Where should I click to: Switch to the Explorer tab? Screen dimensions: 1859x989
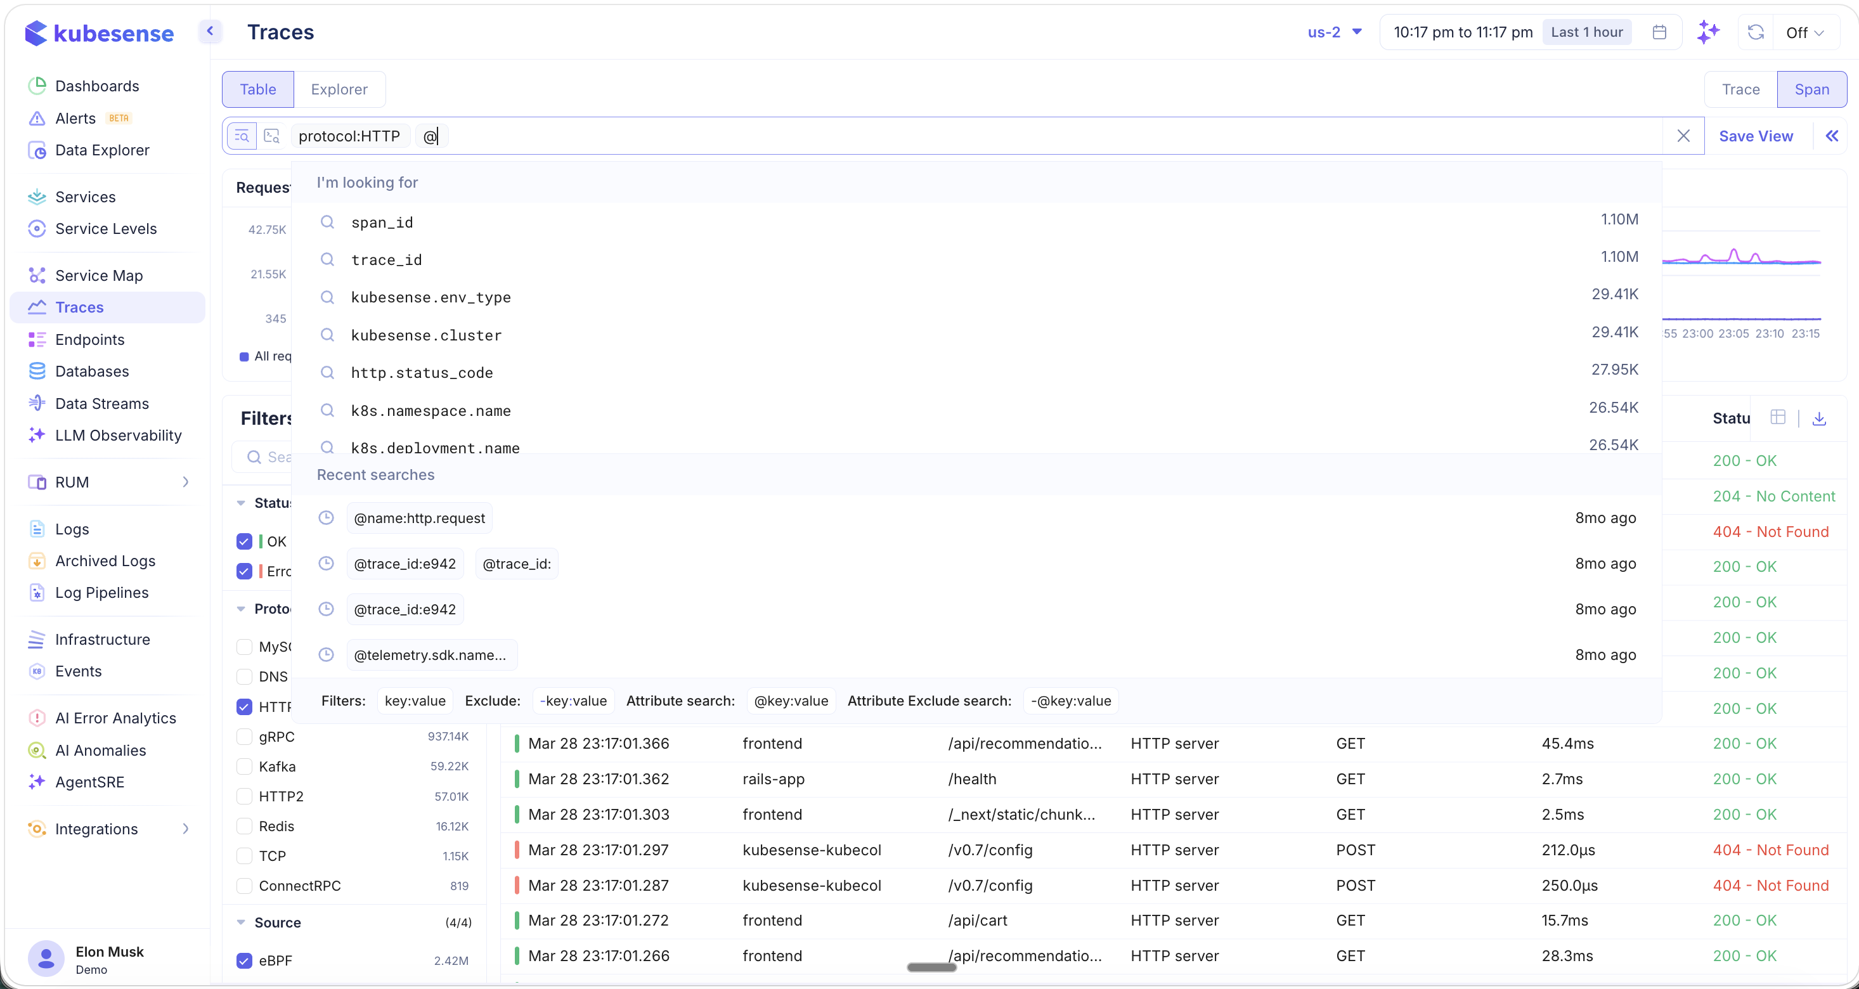[x=339, y=89]
